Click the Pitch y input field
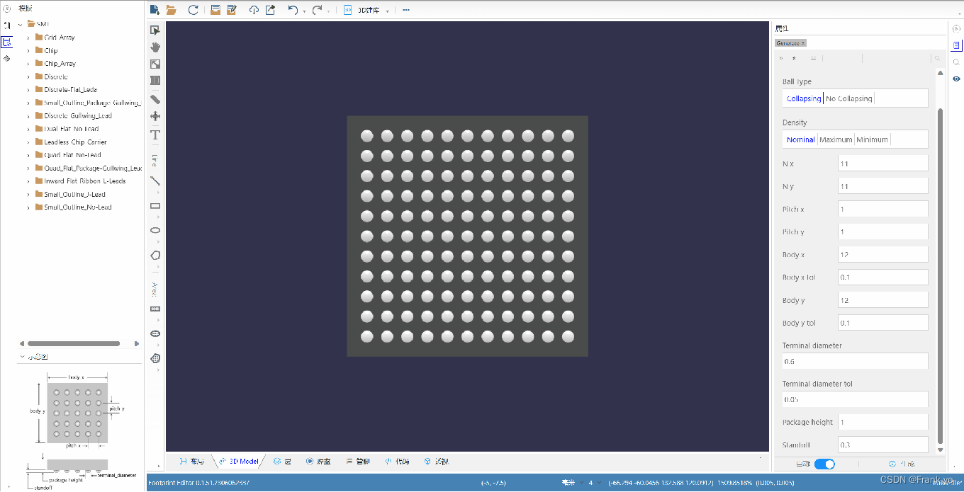964x492 pixels. point(882,231)
